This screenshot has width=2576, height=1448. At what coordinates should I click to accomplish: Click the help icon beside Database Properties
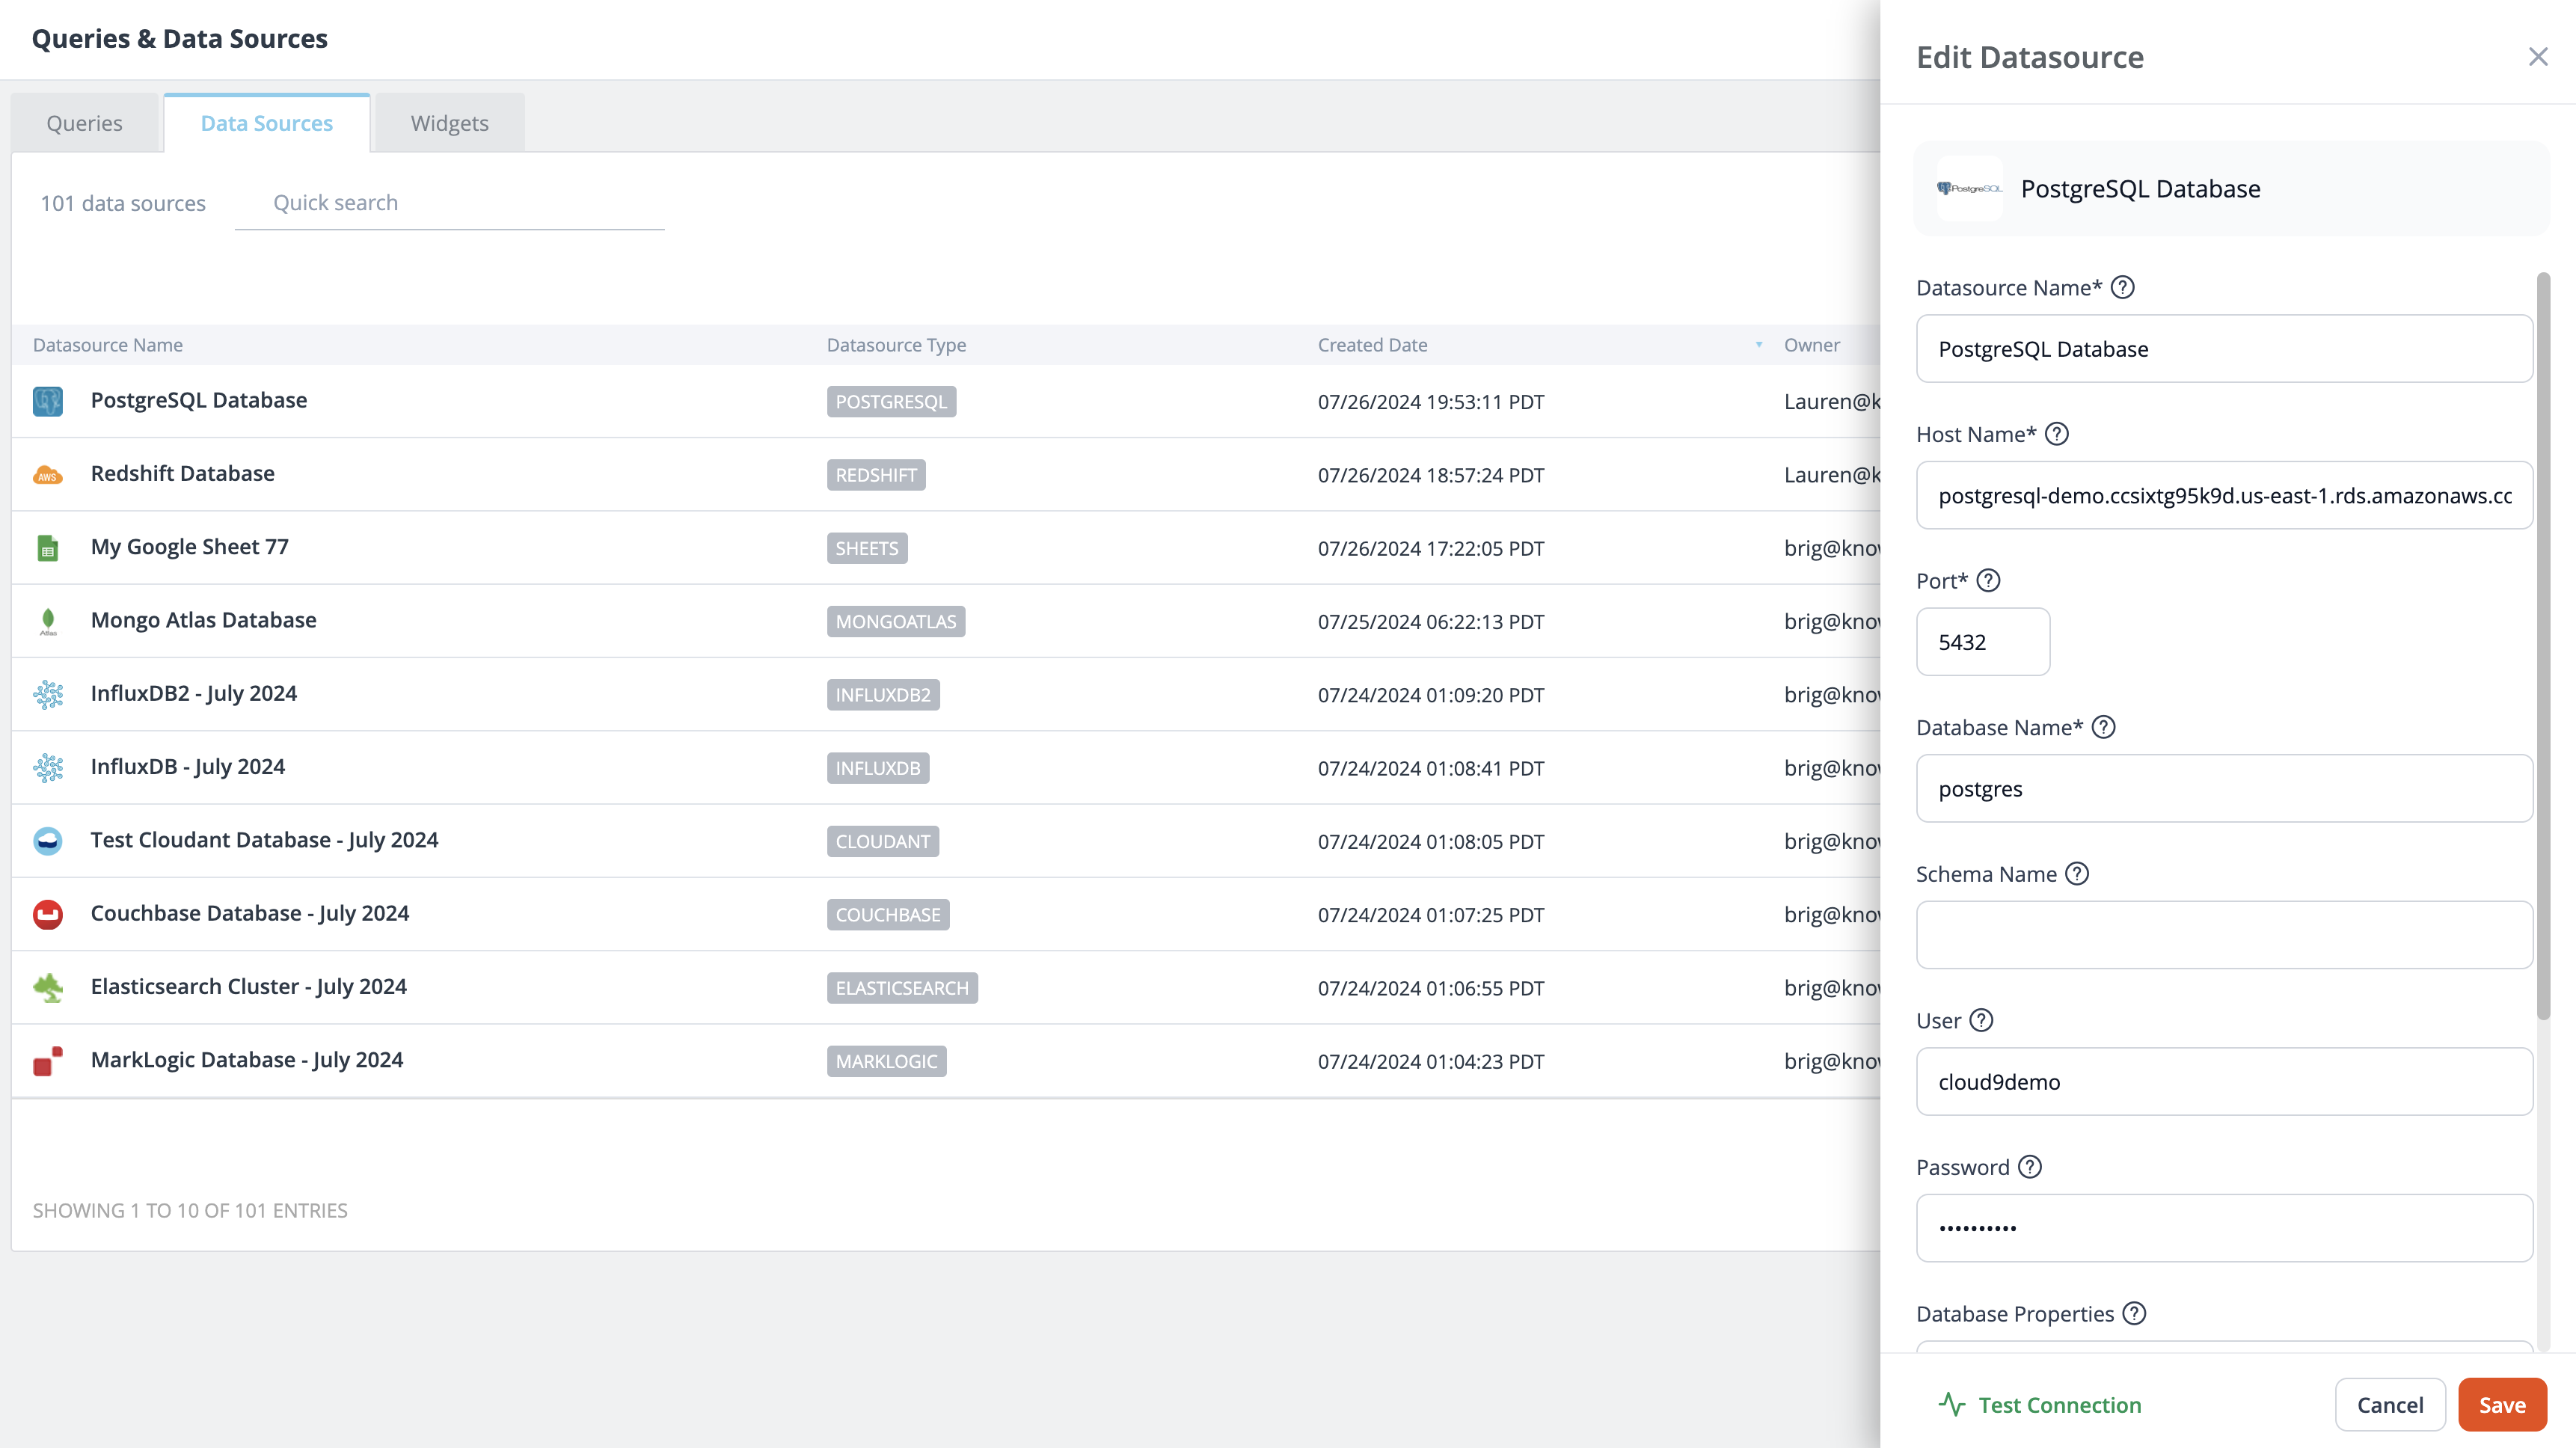tap(2134, 1313)
